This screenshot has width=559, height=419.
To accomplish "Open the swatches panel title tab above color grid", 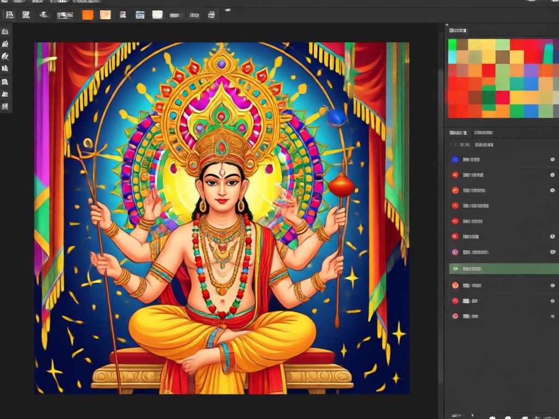I will [x=458, y=31].
